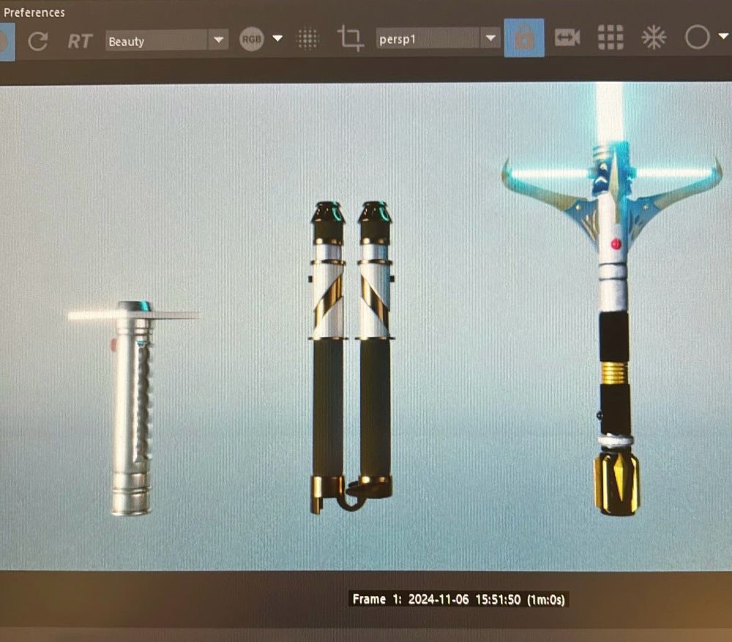Image resolution: width=732 pixels, height=642 pixels.
Task: Open the persp1 camera dropdown
Action: (x=438, y=38)
